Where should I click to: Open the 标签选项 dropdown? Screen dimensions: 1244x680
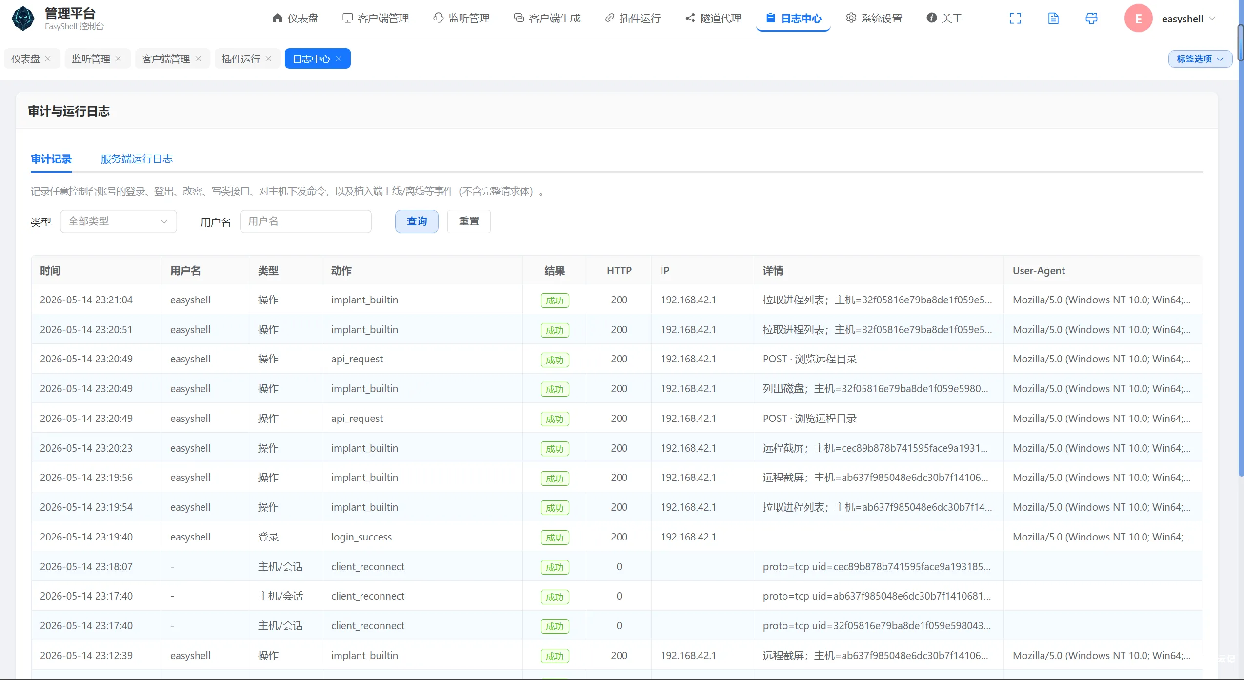(1200, 59)
